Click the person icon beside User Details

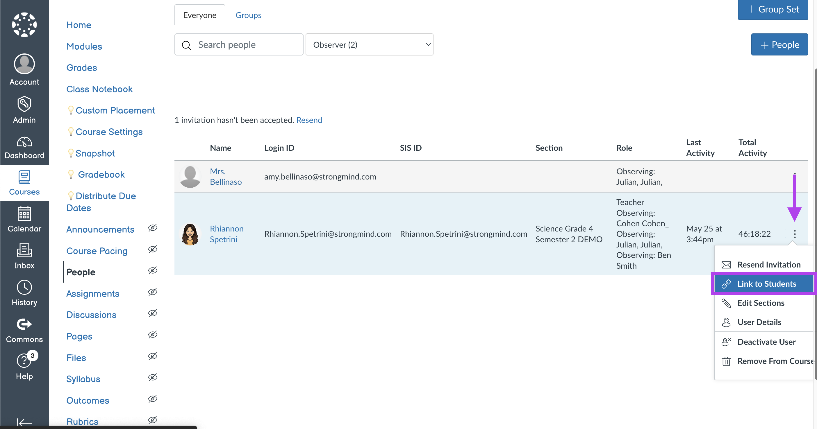pos(726,322)
